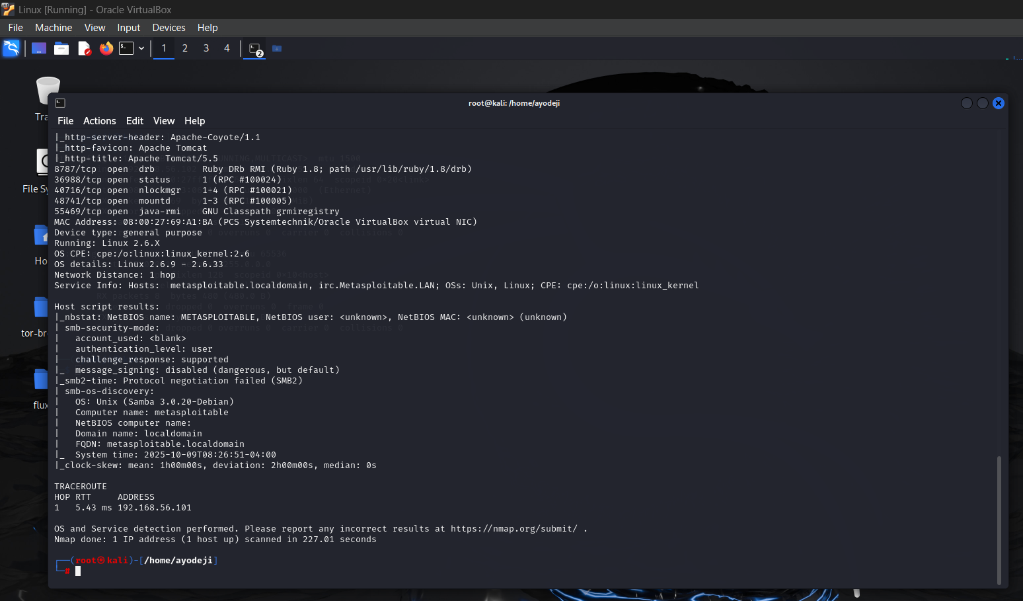The height and width of the screenshot is (601, 1023).
Task: Click the 'Network Distance: 1 hop' line
Action: pyautogui.click(x=115, y=275)
